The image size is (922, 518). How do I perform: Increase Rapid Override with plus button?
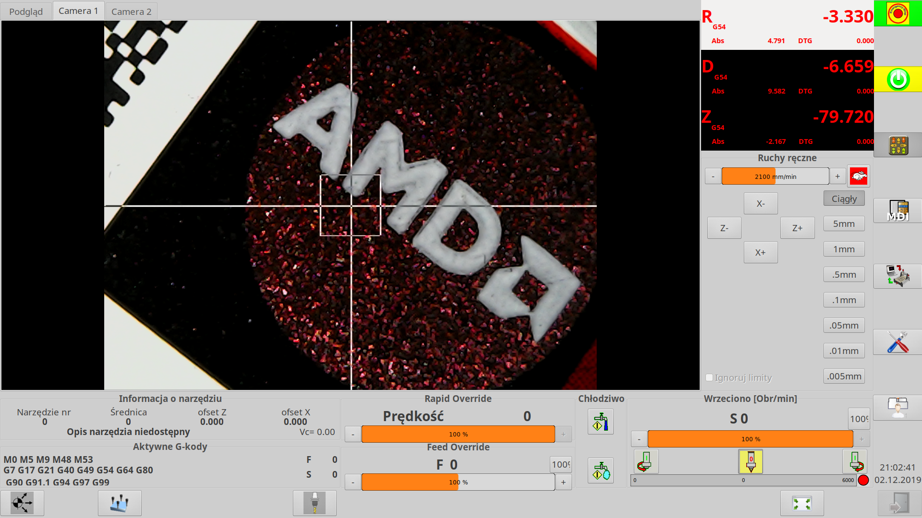pyautogui.click(x=563, y=435)
